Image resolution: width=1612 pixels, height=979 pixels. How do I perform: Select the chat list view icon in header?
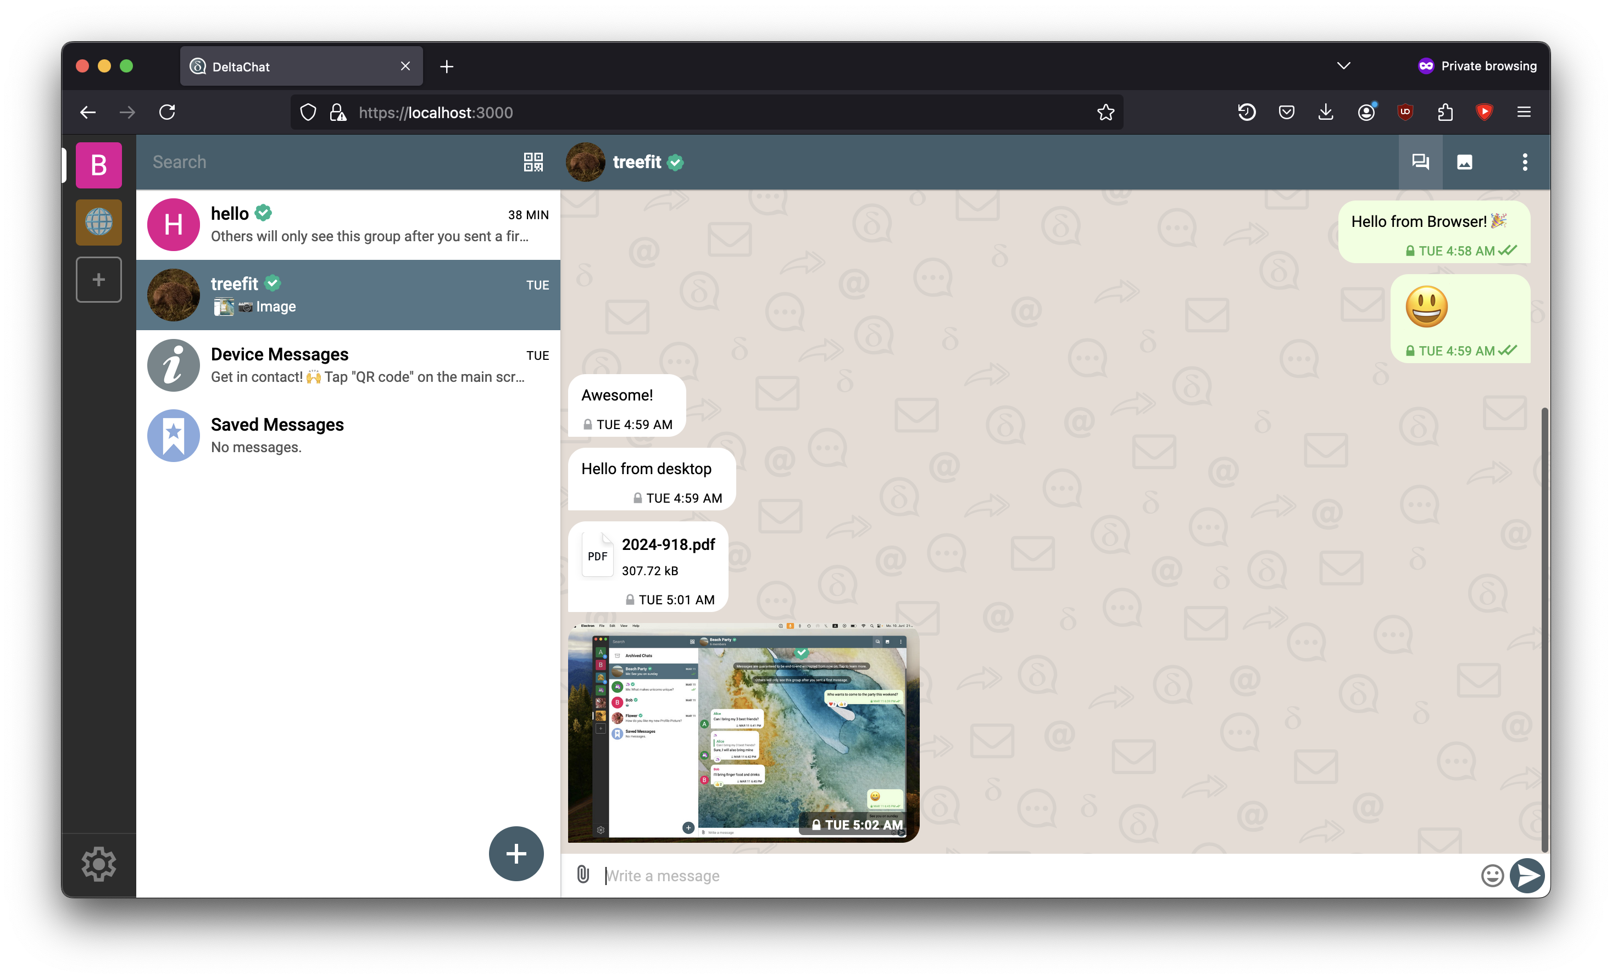1420,162
